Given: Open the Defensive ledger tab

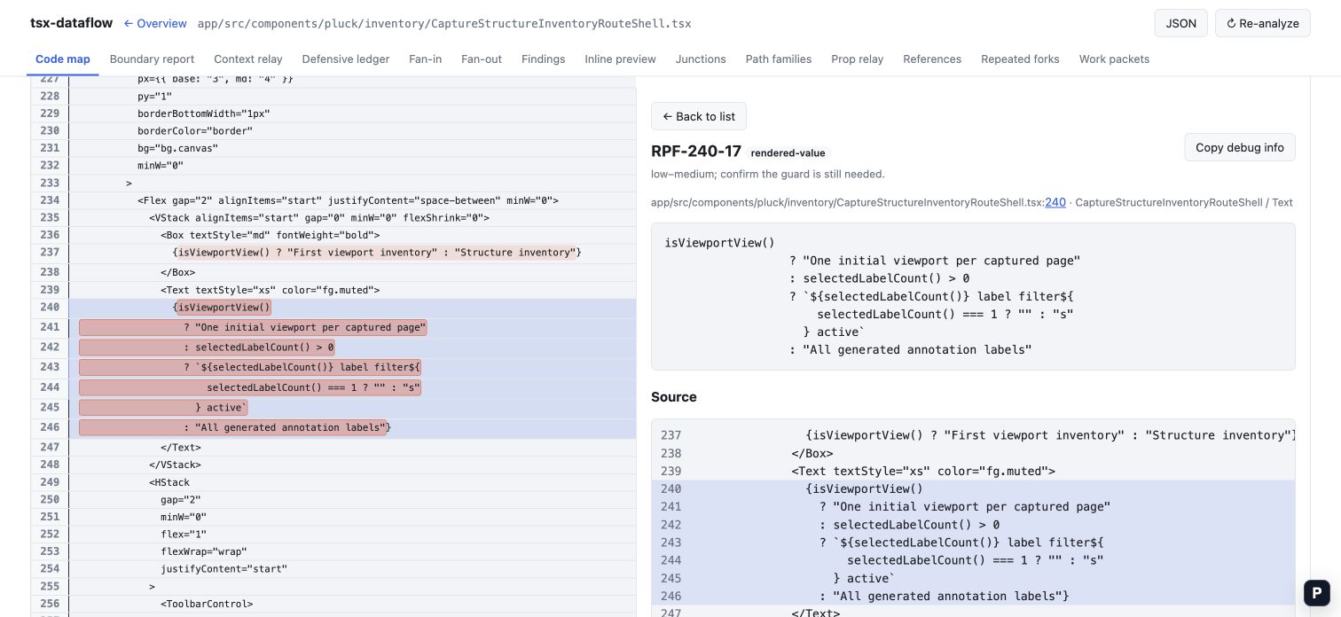Looking at the screenshot, I should 346,59.
